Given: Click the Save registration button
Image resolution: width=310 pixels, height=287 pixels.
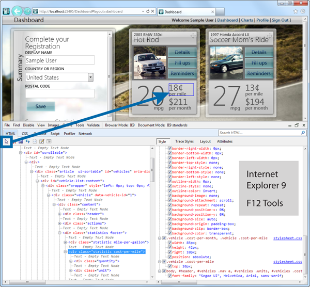Looking at the screenshot, I should coord(41,106).
